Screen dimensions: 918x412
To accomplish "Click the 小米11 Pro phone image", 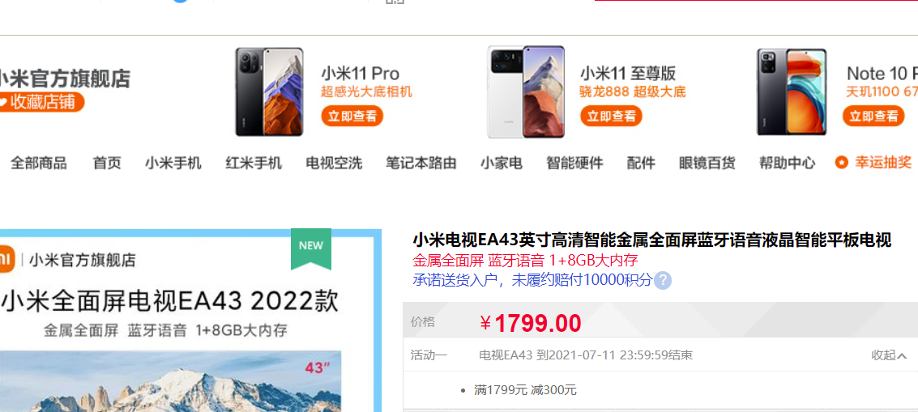I will [x=269, y=92].
